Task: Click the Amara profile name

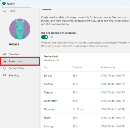Action: click(14, 44)
